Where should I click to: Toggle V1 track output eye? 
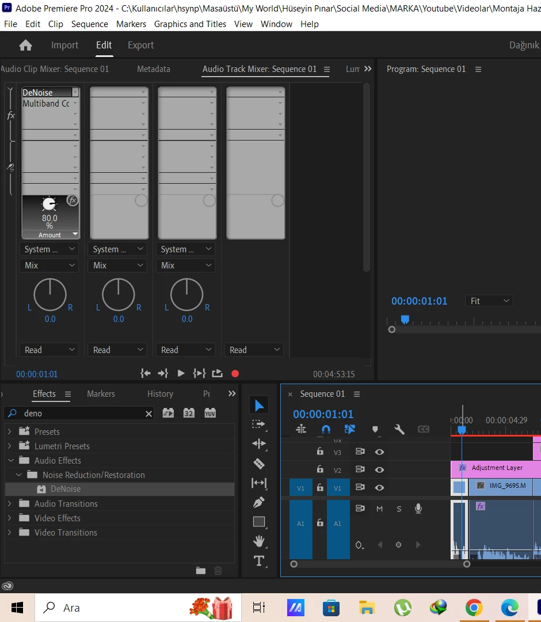(379, 488)
